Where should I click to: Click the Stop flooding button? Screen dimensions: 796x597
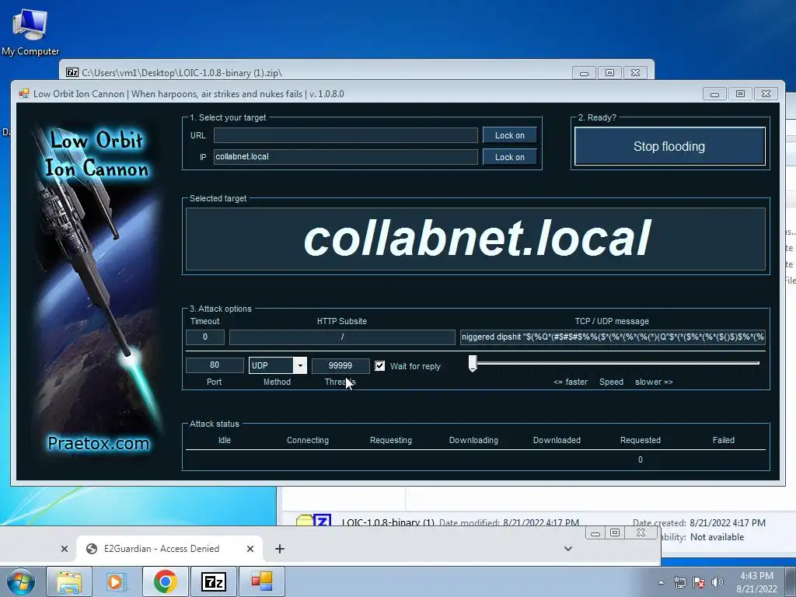669,146
